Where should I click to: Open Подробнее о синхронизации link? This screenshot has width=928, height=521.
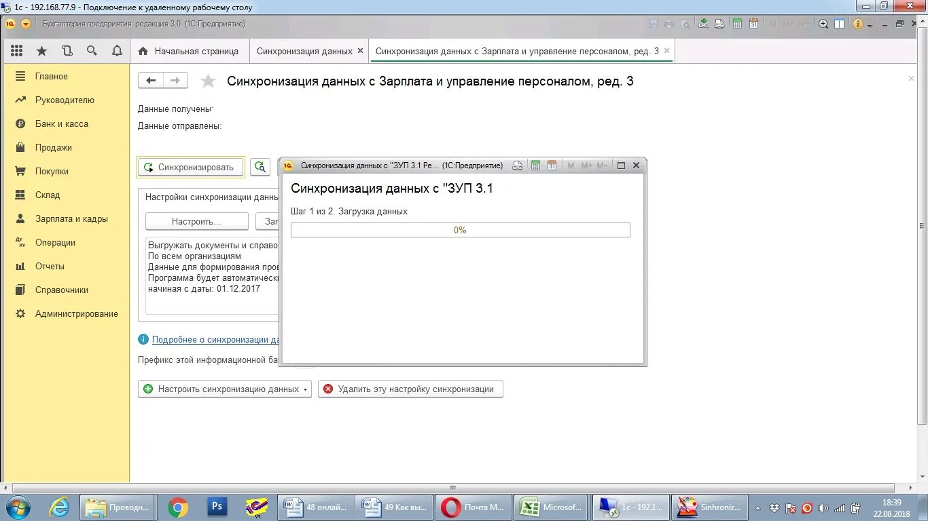tap(215, 339)
